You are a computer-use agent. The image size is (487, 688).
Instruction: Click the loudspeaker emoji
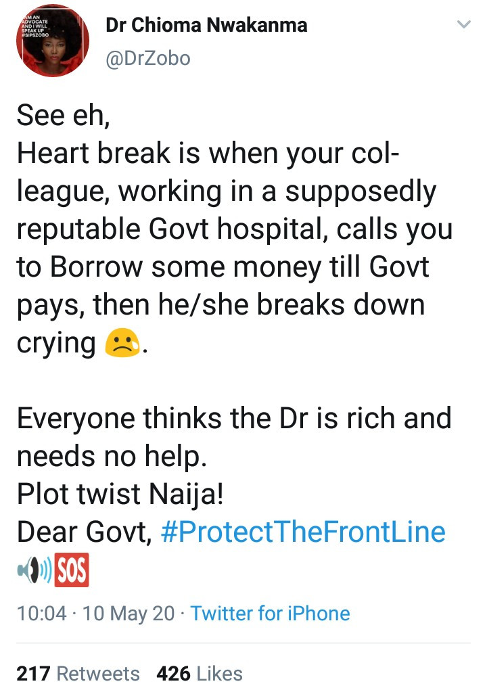(x=34, y=570)
